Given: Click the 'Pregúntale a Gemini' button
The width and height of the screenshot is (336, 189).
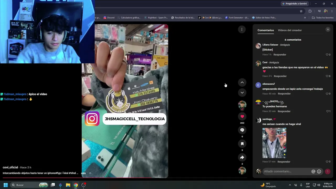Looking at the screenshot, I should pos(294,4).
